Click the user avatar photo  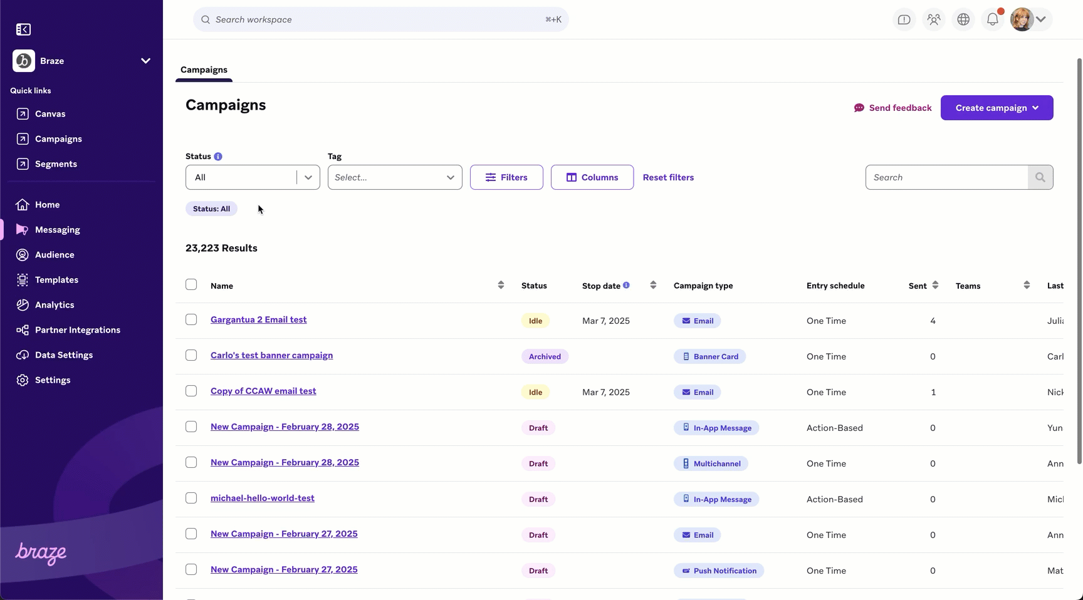coord(1022,20)
